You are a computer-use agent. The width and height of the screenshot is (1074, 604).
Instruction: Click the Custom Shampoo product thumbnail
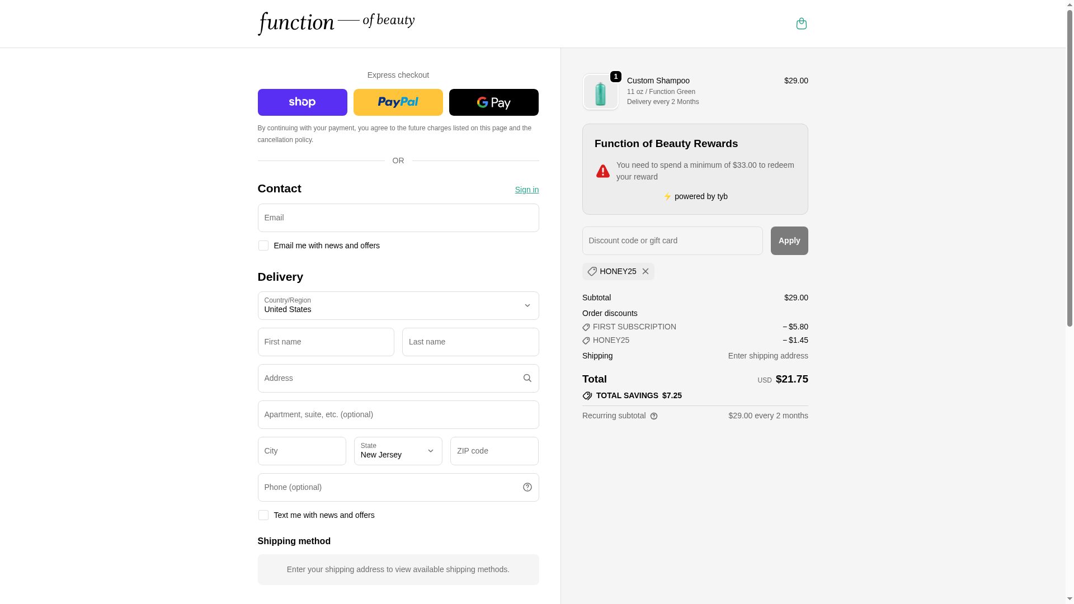(600, 92)
